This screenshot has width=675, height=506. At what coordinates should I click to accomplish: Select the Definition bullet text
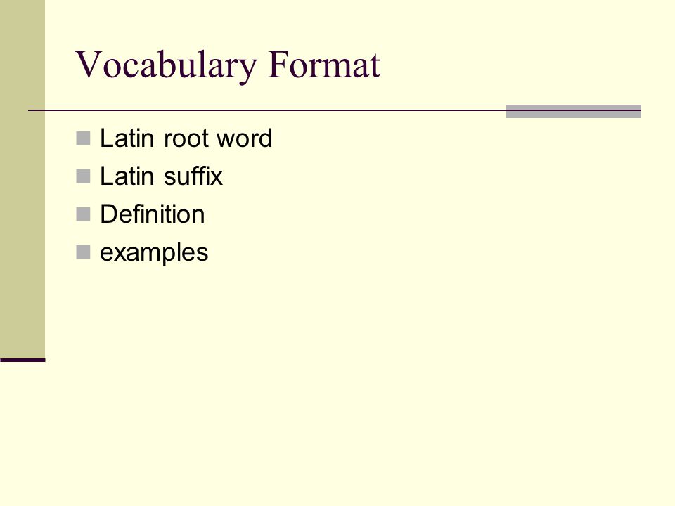point(153,214)
